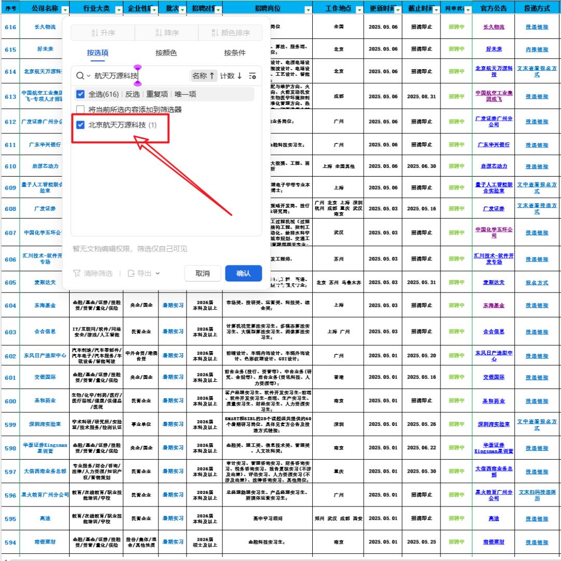Viewport: 561px width, 561px height.
Task: Sort ascending with 升序 button
Action: pyautogui.click(x=103, y=33)
